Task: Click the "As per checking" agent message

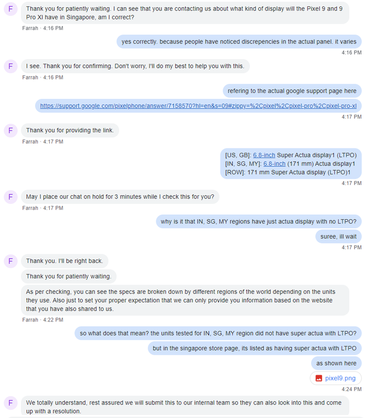Action: 185,300
